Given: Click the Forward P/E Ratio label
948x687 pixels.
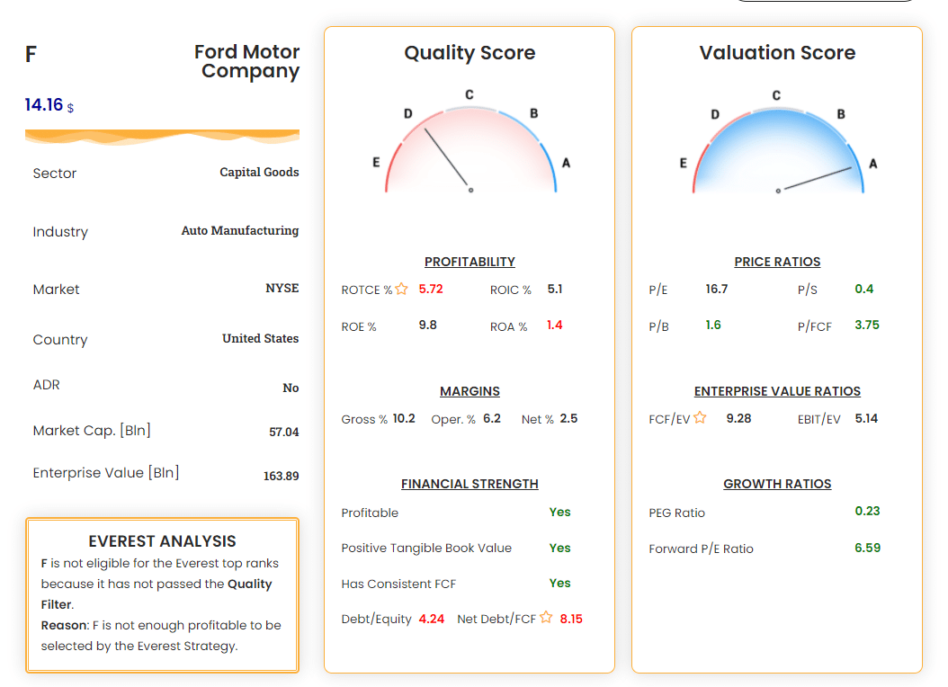Looking at the screenshot, I should (702, 549).
